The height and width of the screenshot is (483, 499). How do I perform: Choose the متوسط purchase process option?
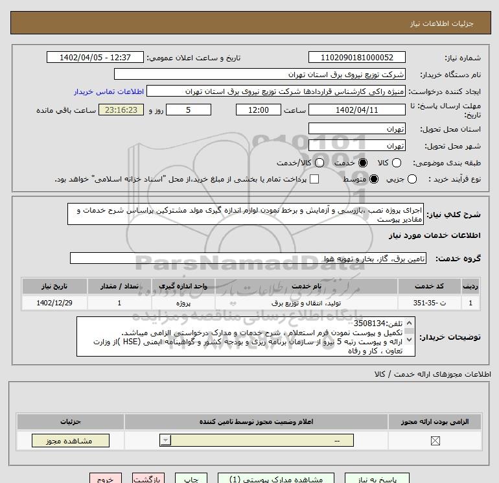pos(374,179)
